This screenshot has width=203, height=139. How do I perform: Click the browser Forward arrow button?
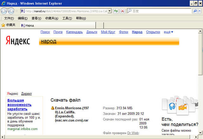tap(11, 11)
